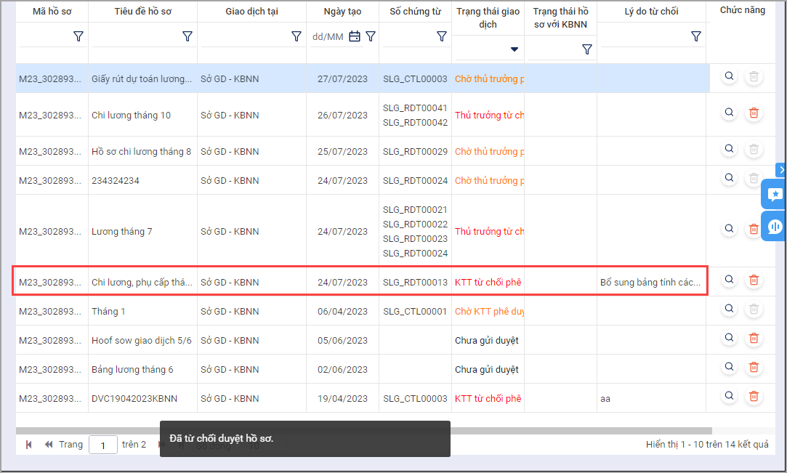
Task: Expand the Trạng thái giao dịch filter dropdown
Action: coord(514,49)
